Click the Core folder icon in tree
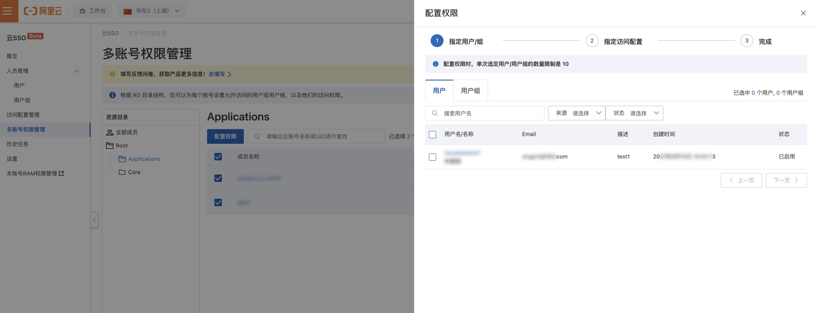 pos(122,172)
